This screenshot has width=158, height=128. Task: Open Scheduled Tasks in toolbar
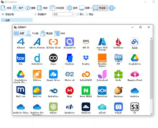[57, 8]
